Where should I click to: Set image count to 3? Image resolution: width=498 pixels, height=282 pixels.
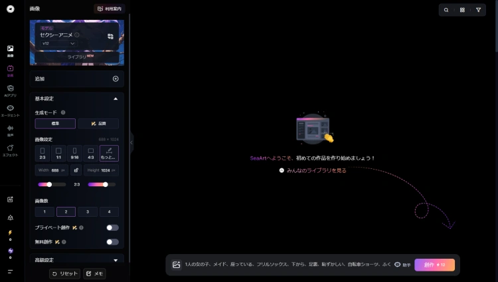[88, 211]
